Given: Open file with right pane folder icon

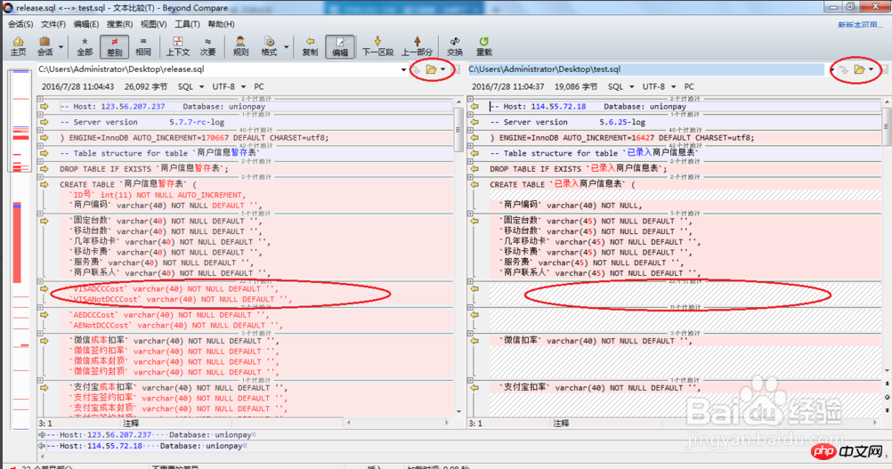Looking at the screenshot, I should [x=859, y=69].
